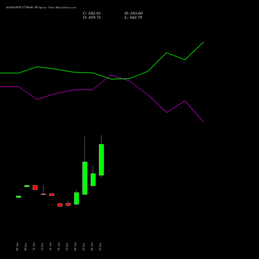The image size is (259, 259).
Task: Click the 19 Jan date axis label
Action: [67, 247]
